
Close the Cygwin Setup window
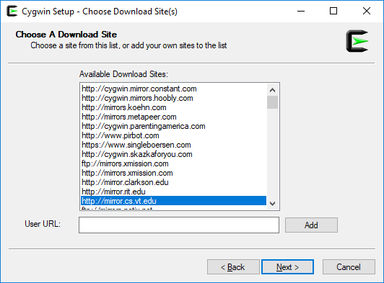pyautogui.click(x=367, y=12)
